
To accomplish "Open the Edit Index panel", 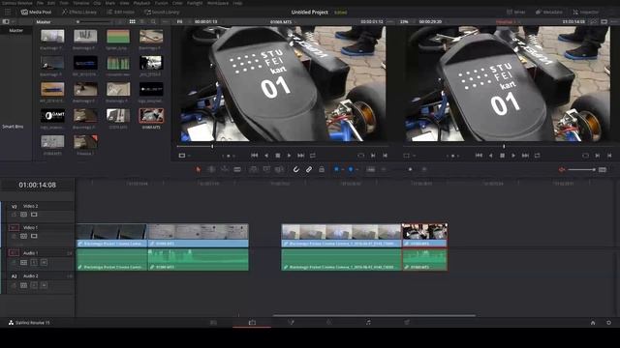I will (120, 12).
